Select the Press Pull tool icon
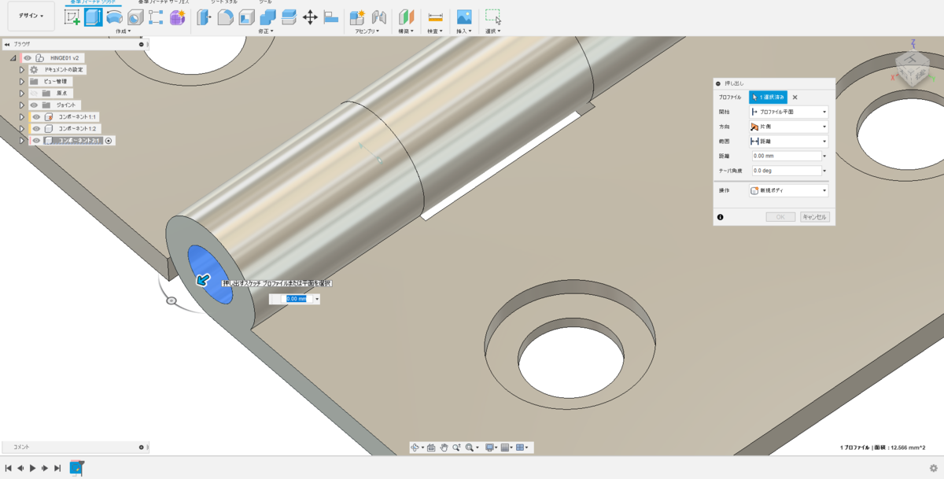The height and width of the screenshot is (479, 944). (204, 17)
